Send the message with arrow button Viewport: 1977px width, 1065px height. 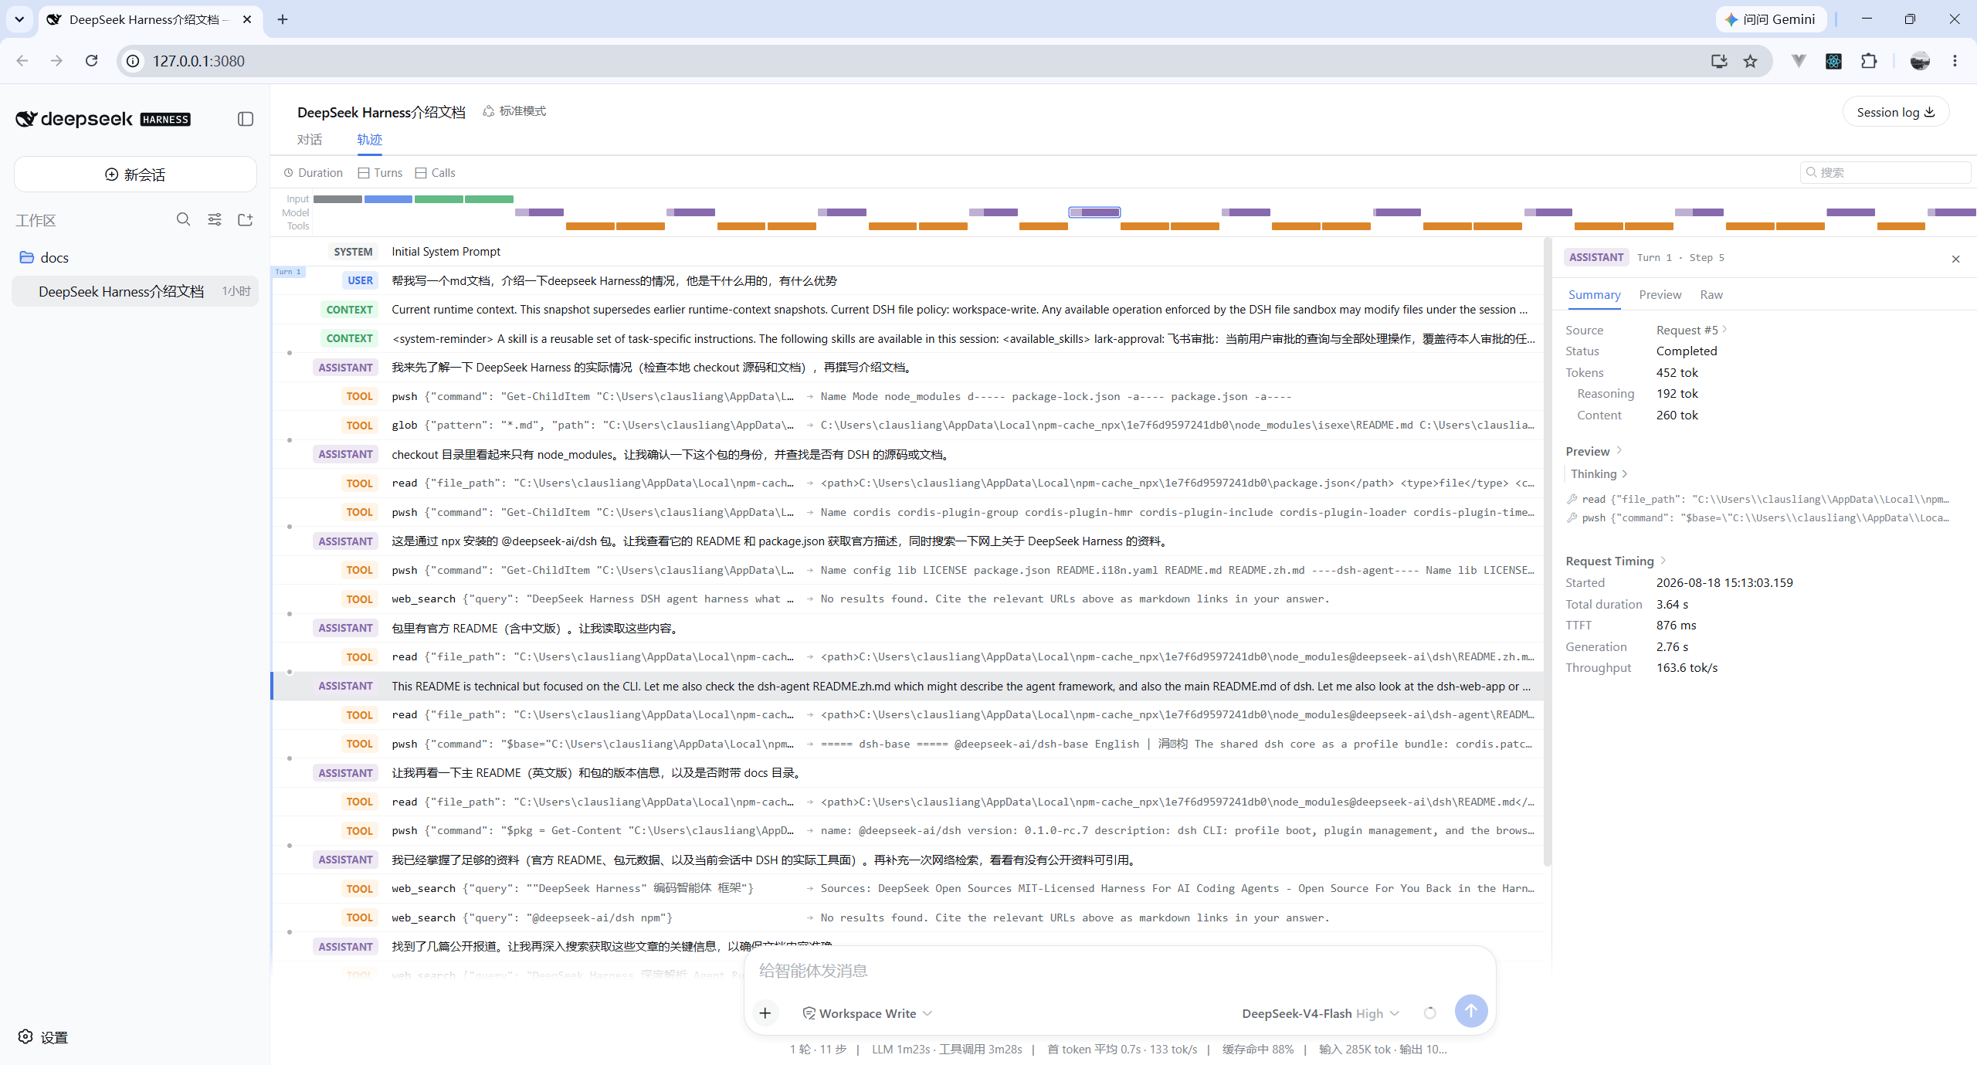coord(1470,1011)
